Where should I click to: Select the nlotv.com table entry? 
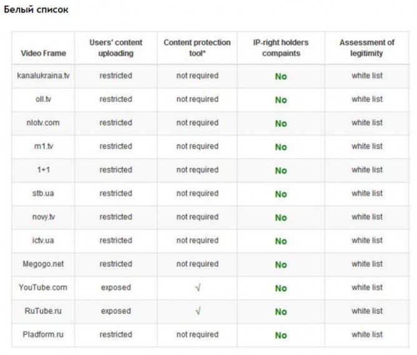43,122
